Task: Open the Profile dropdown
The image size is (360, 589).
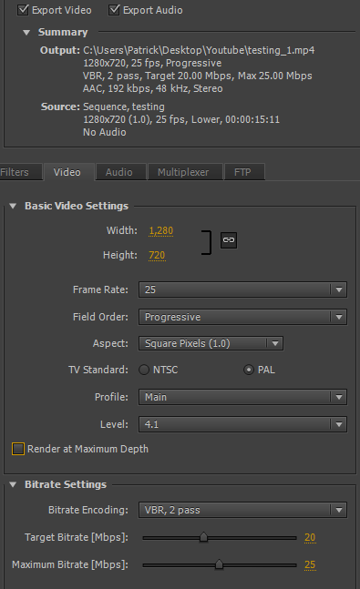Action: pos(242,397)
